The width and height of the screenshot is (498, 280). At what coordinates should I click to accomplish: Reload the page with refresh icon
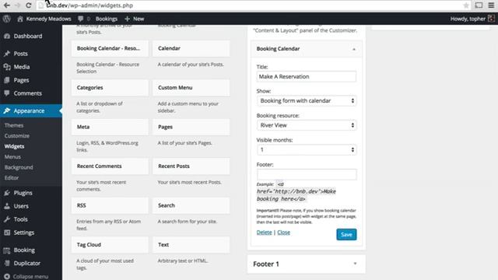pyautogui.click(x=28, y=5)
